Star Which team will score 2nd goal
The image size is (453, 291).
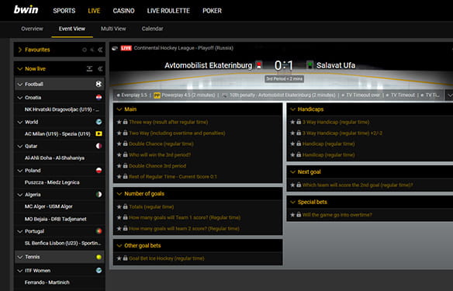(x=292, y=185)
